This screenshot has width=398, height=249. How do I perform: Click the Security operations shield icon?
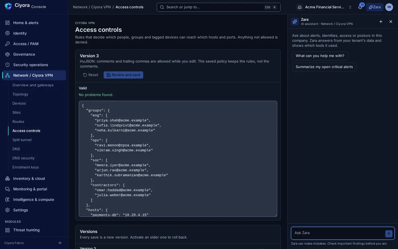pyautogui.click(x=7, y=65)
